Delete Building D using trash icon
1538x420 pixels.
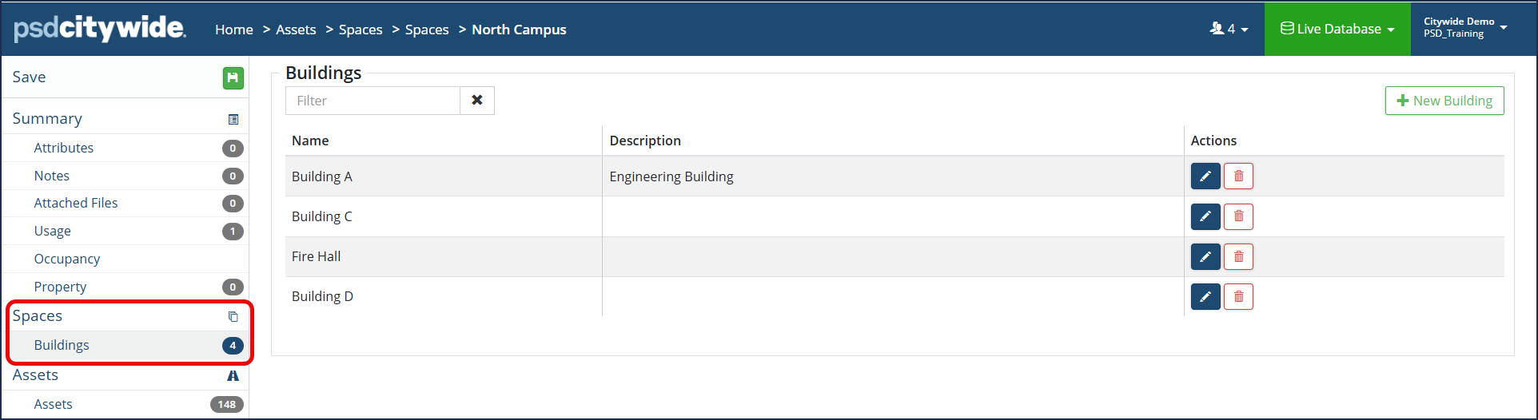click(1238, 296)
